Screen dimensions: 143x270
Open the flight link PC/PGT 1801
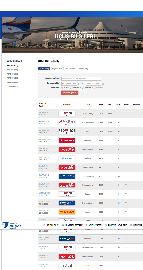coord(44,211)
